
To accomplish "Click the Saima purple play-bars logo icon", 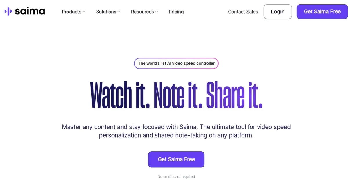I will tap(8, 12).
